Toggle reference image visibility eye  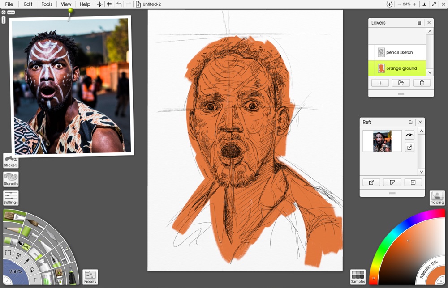(x=409, y=135)
